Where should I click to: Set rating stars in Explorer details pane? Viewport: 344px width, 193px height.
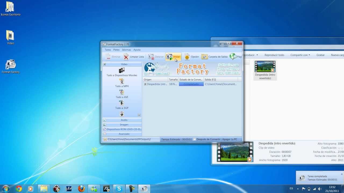tap(341, 148)
